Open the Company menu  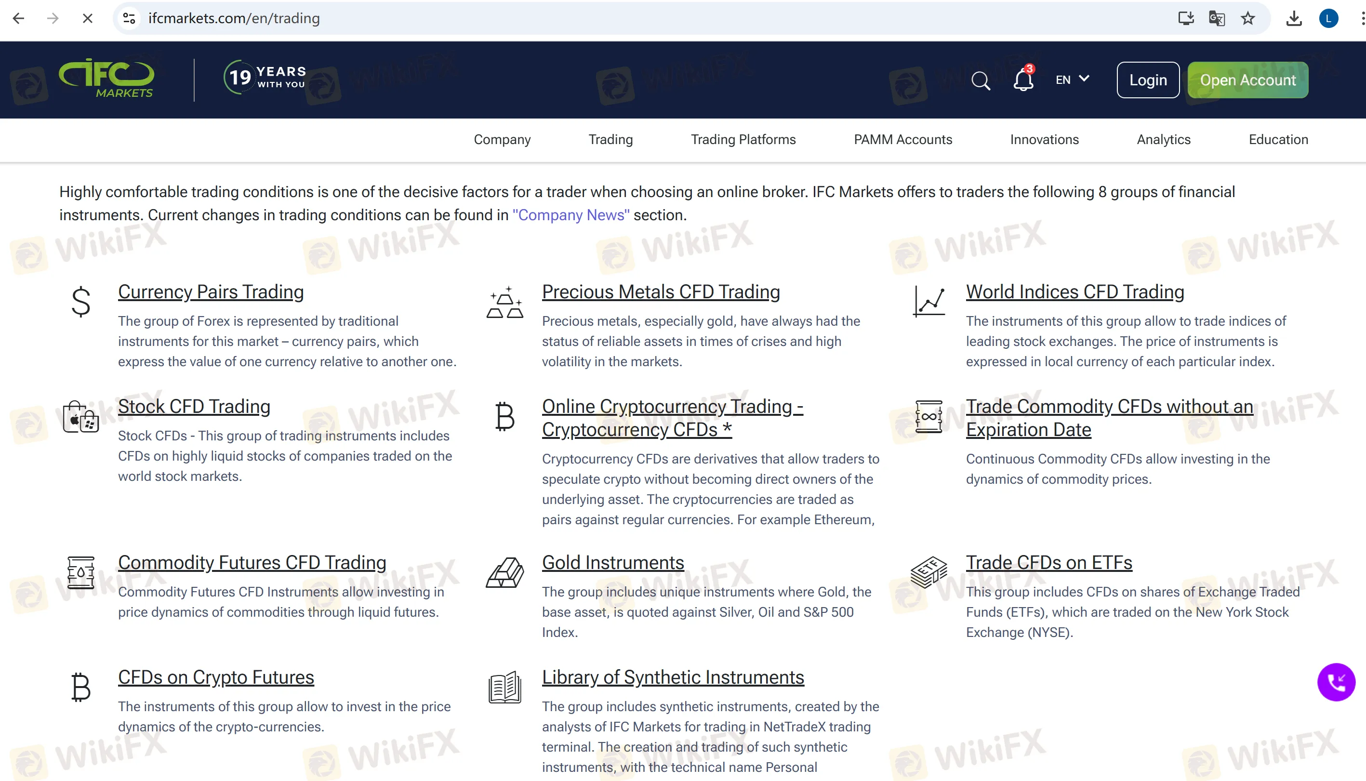[x=502, y=139]
